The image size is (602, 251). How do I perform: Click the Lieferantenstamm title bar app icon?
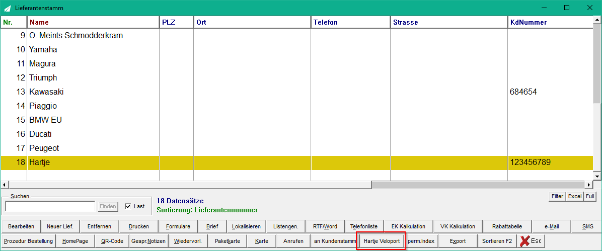7,8
